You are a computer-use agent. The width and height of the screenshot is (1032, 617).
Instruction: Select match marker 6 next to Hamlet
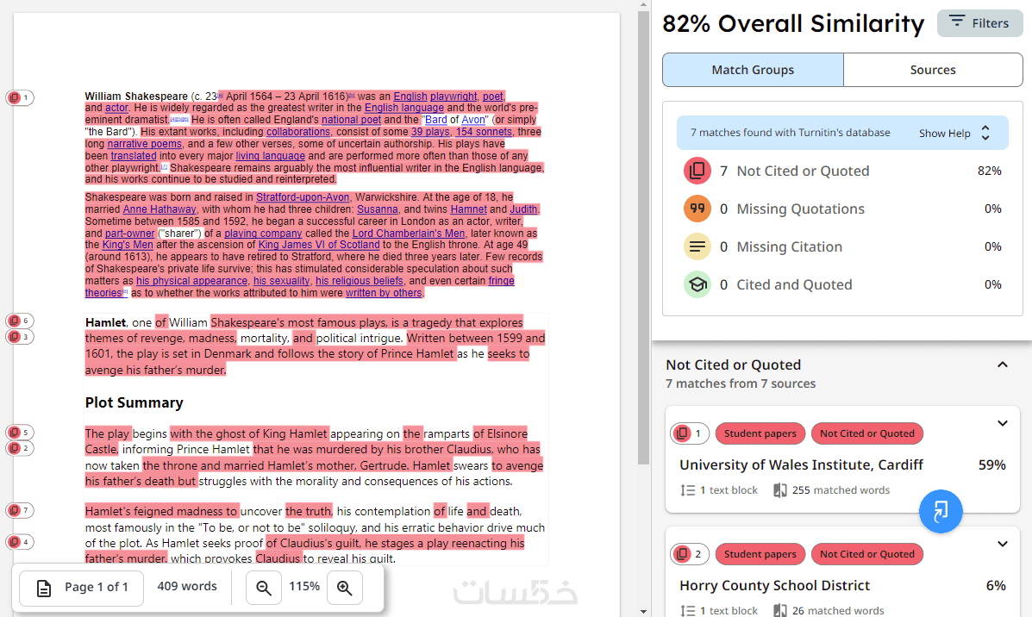coord(19,321)
